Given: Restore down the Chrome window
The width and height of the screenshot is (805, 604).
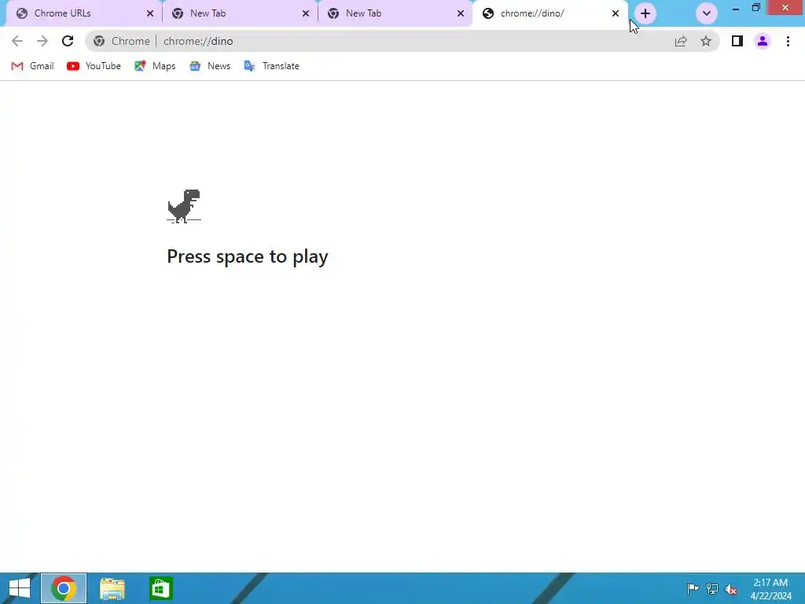Looking at the screenshot, I should [756, 7].
